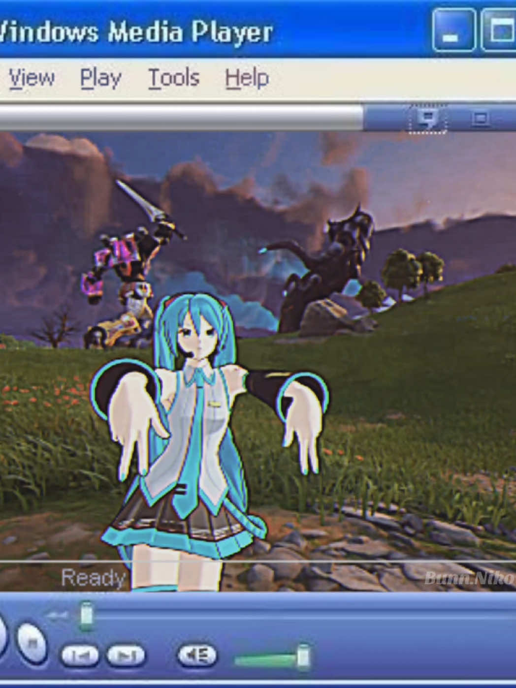Open the Play menu
Viewport: 516px width, 688px height.
[x=100, y=78]
